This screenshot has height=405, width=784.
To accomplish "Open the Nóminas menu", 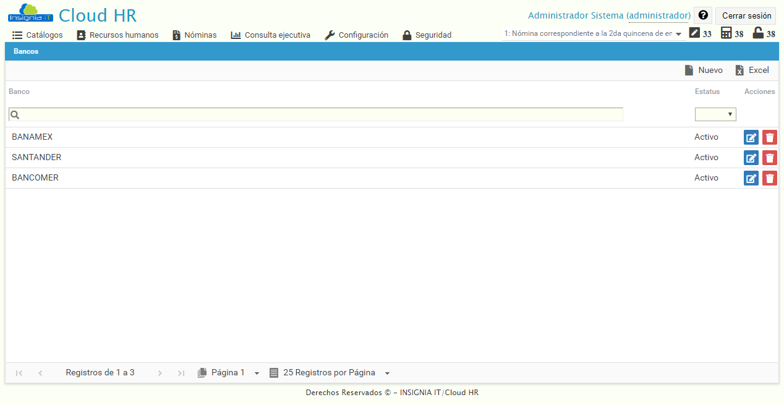I will pos(194,35).
